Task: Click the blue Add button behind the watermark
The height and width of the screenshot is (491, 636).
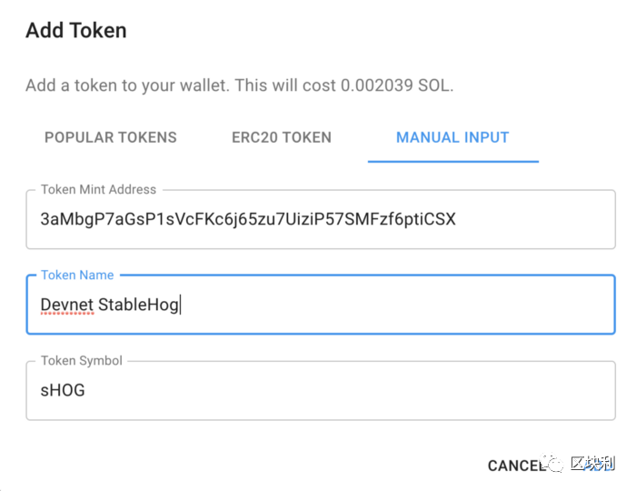Action: [x=596, y=465]
